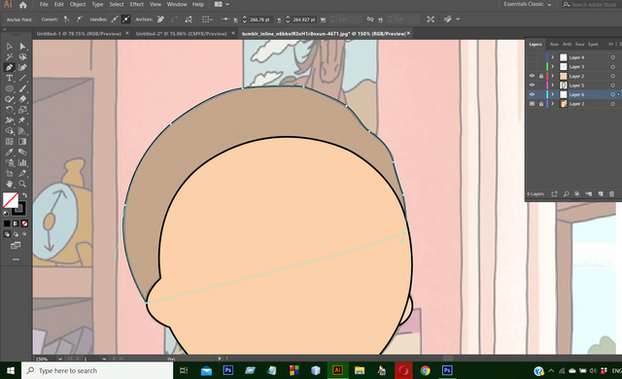Select the Mesh tool
Screen dimensions: 622x379
tap(9, 142)
